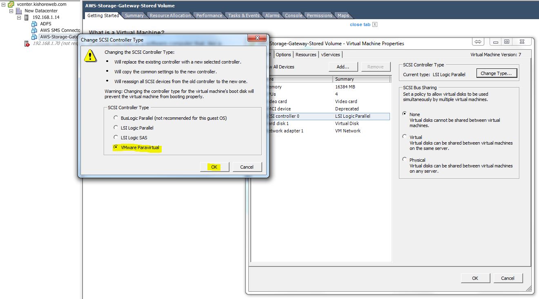The width and height of the screenshot is (539, 299).
Task: Click the AWS-Storage-Gateway VM icon in tree
Action: pos(34,37)
